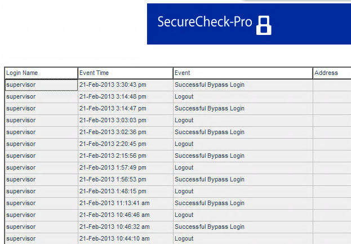This screenshot has height=244, width=351.
Task: Click the Address column header
Action: (x=332, y=73)
